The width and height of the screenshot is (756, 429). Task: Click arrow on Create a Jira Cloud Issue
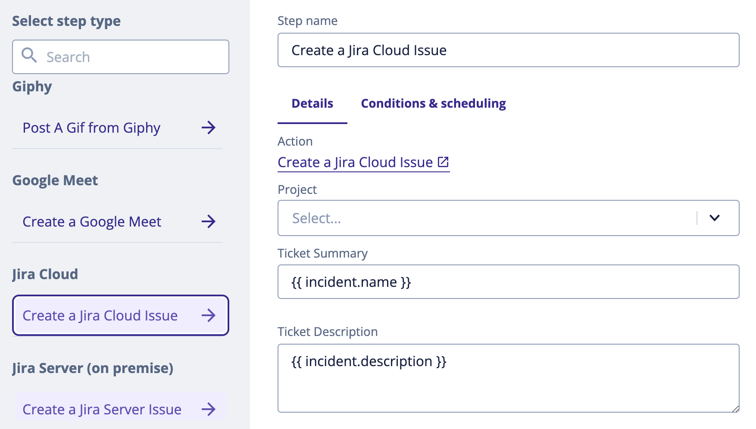point(209,315)
